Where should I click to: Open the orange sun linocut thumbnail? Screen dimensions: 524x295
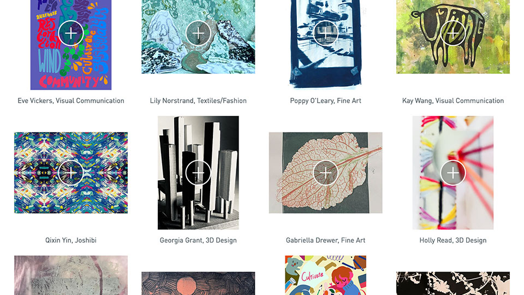click(x=198, y=284)
